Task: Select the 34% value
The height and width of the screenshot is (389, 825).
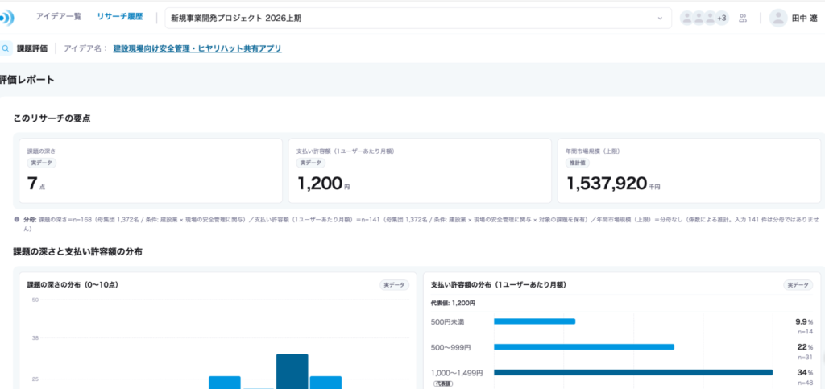Action: (x=805, y=372)
